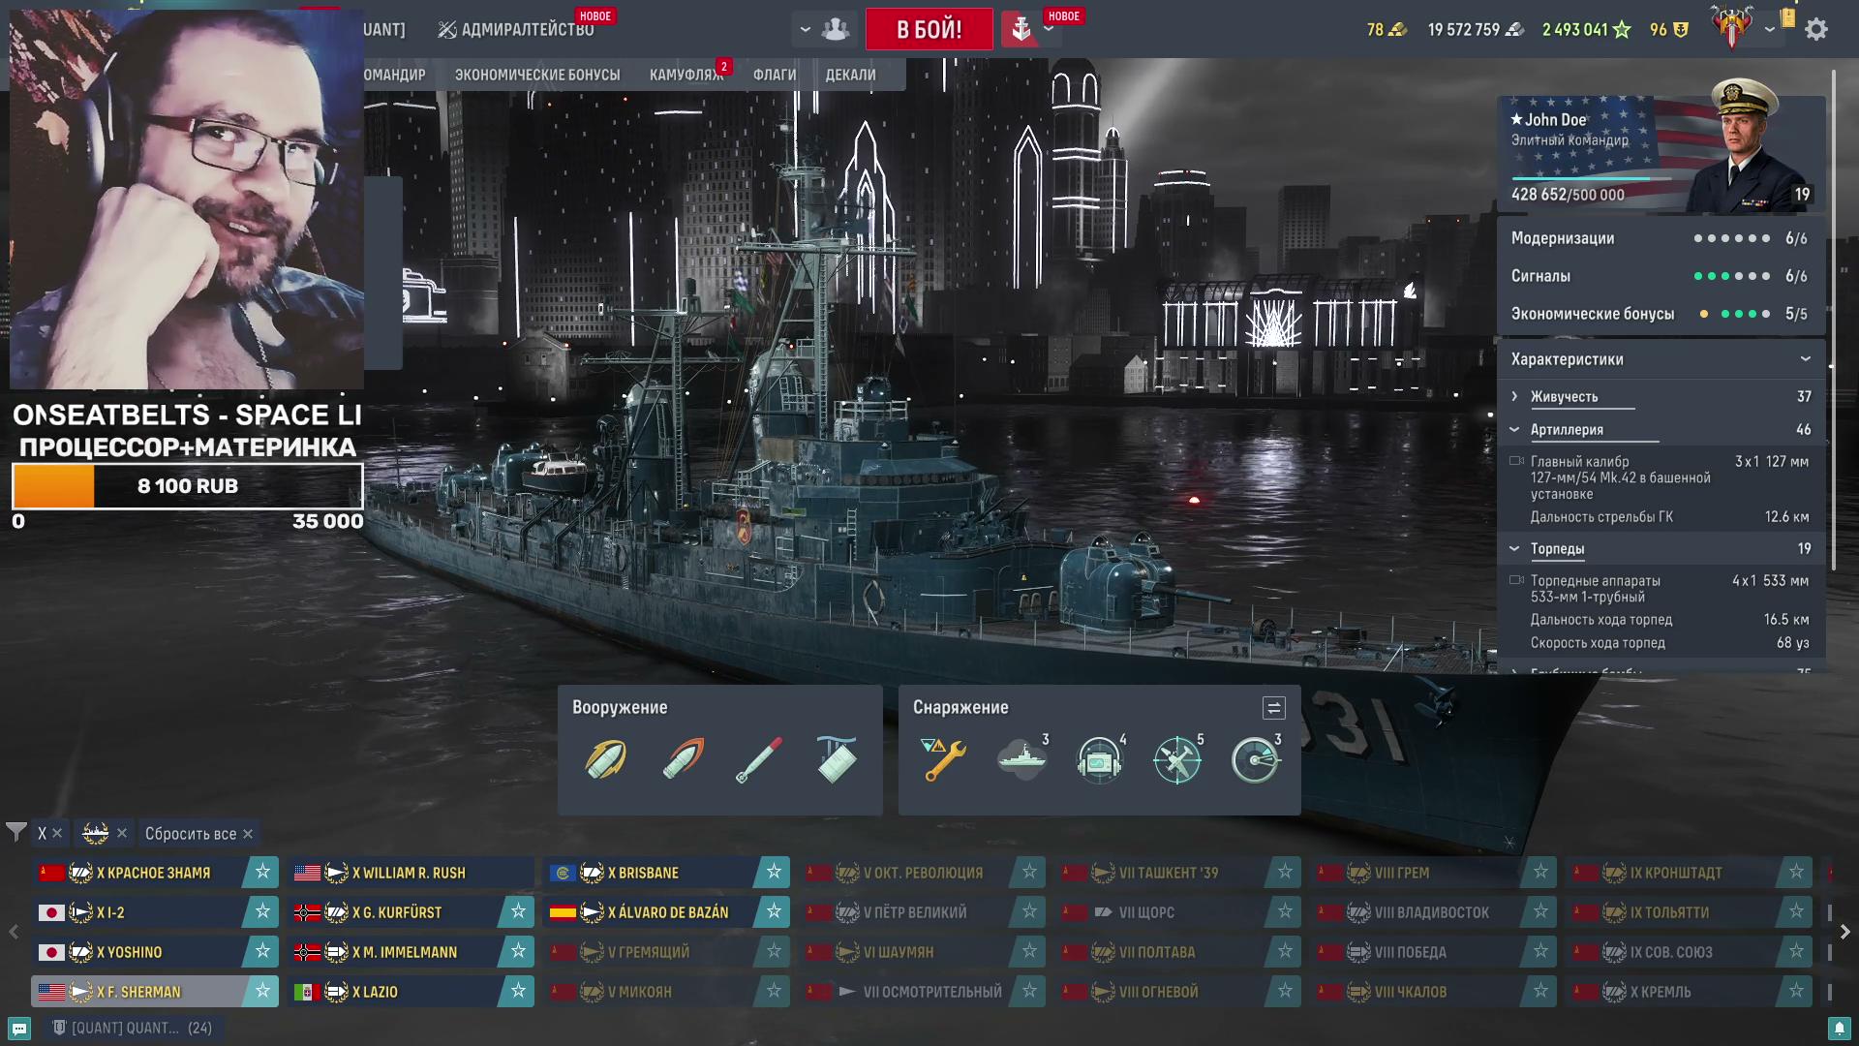Image resolution: width=1859 pixels, height=1046 pixels.
Task: Click the silver credits icon
Action: pyautogui.click(x=1514, y=30)
